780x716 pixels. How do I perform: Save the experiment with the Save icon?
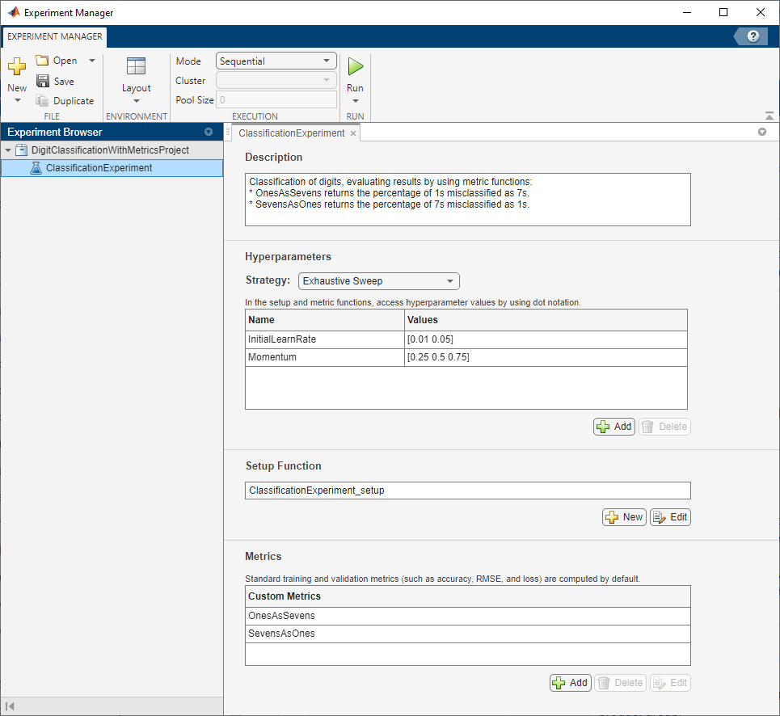43,82
